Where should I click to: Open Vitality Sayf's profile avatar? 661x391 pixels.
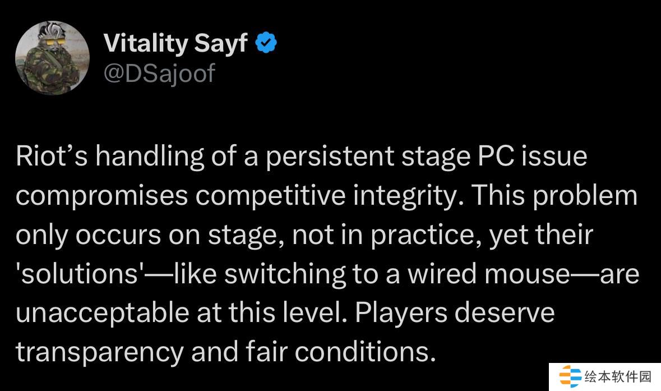pyautogui.click(x=52, y=58)
